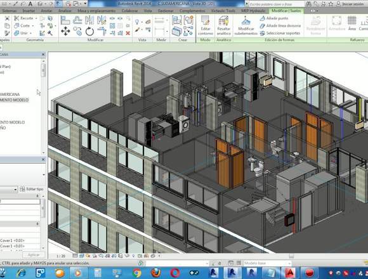Click the Text 'A' icon in quick access toolbar
This screenshot has height=279, width=368.
coord(30,4)
